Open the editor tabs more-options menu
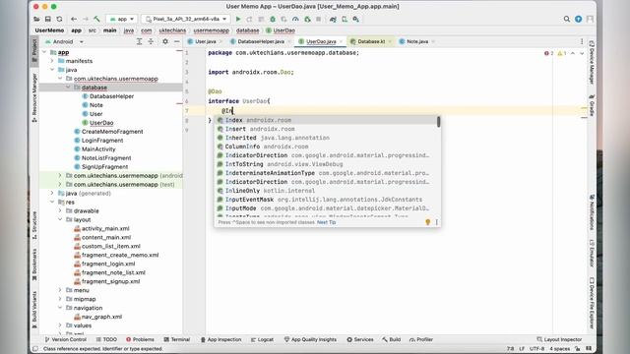This screenshot has width=630, height=354. (x=582, y=41)
